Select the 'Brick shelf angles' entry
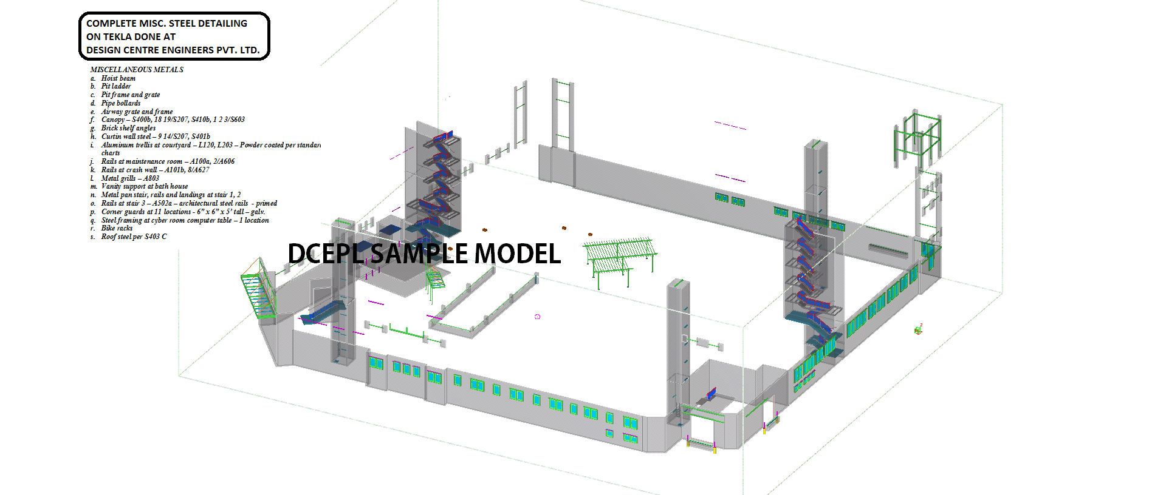1166x495 pixels. click(x=128, y=128)
